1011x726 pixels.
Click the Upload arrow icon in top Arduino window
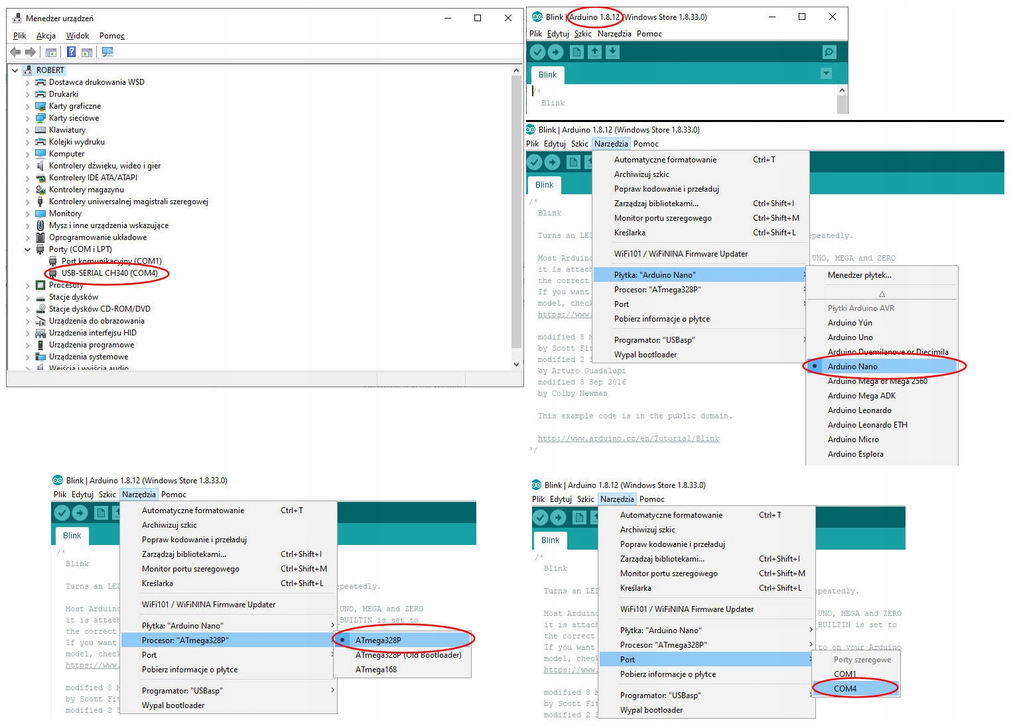pyautogui.click(x=556, y=52)
